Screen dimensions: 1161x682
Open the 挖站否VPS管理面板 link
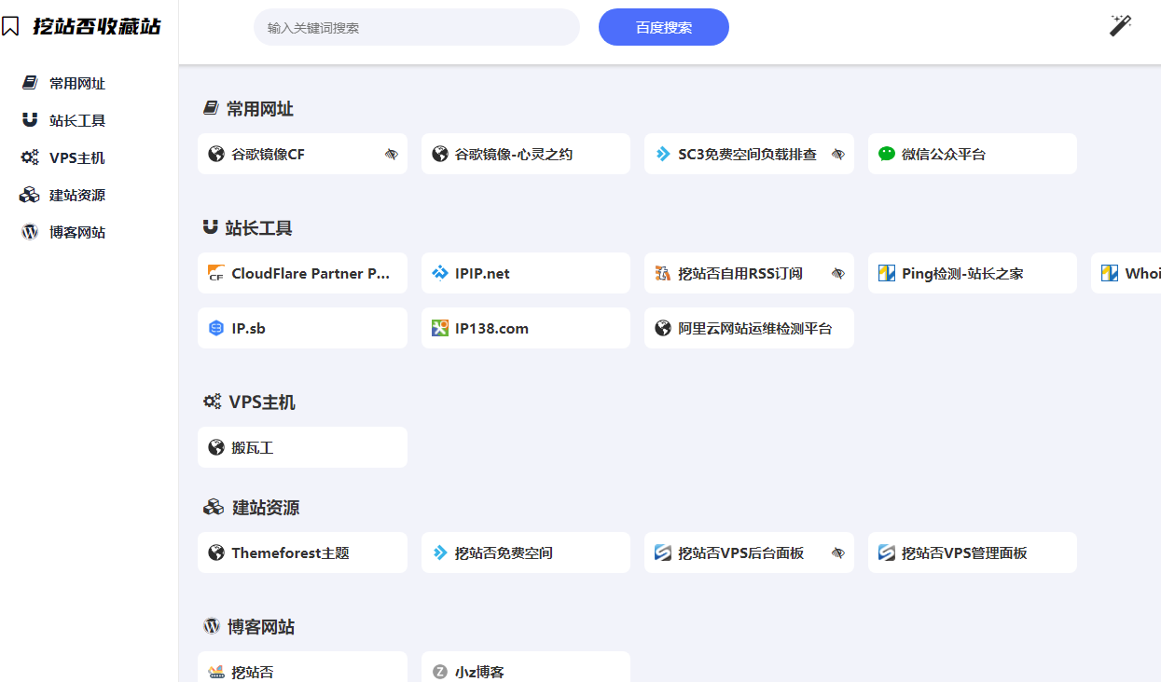pos(973,552)
